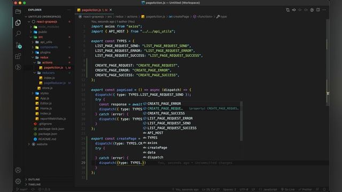
Task: Choose createPage from the autocomplete list
Action: tap(191, 148)
